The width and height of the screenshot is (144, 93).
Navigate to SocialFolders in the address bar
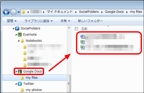(x=89, y=12)
